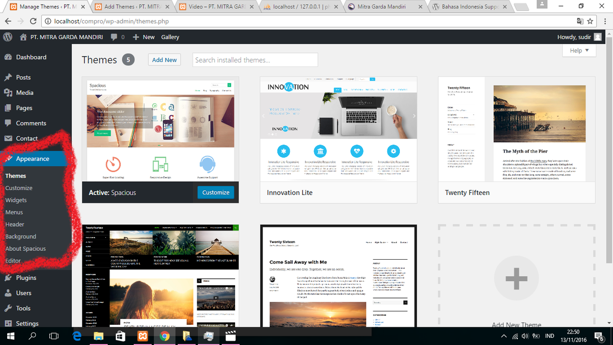Switch to localhost phpMyAdmin browser tab
Screen dimensions: 613x345
[300, 7]
